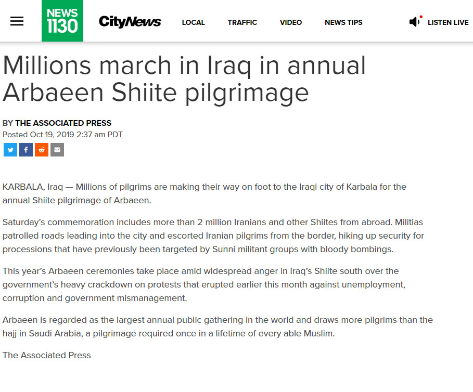
Task: Click the paragraph starting "Saturday's commemoration"
Action: point(213,236)
